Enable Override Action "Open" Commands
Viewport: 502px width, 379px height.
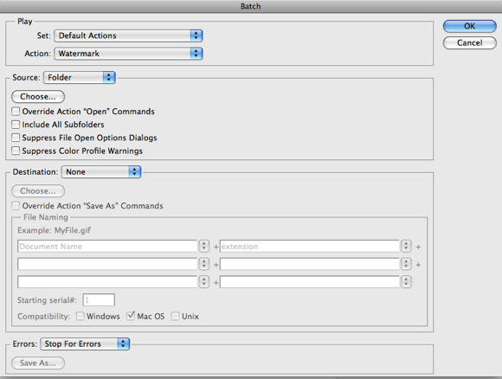[16, 112]
